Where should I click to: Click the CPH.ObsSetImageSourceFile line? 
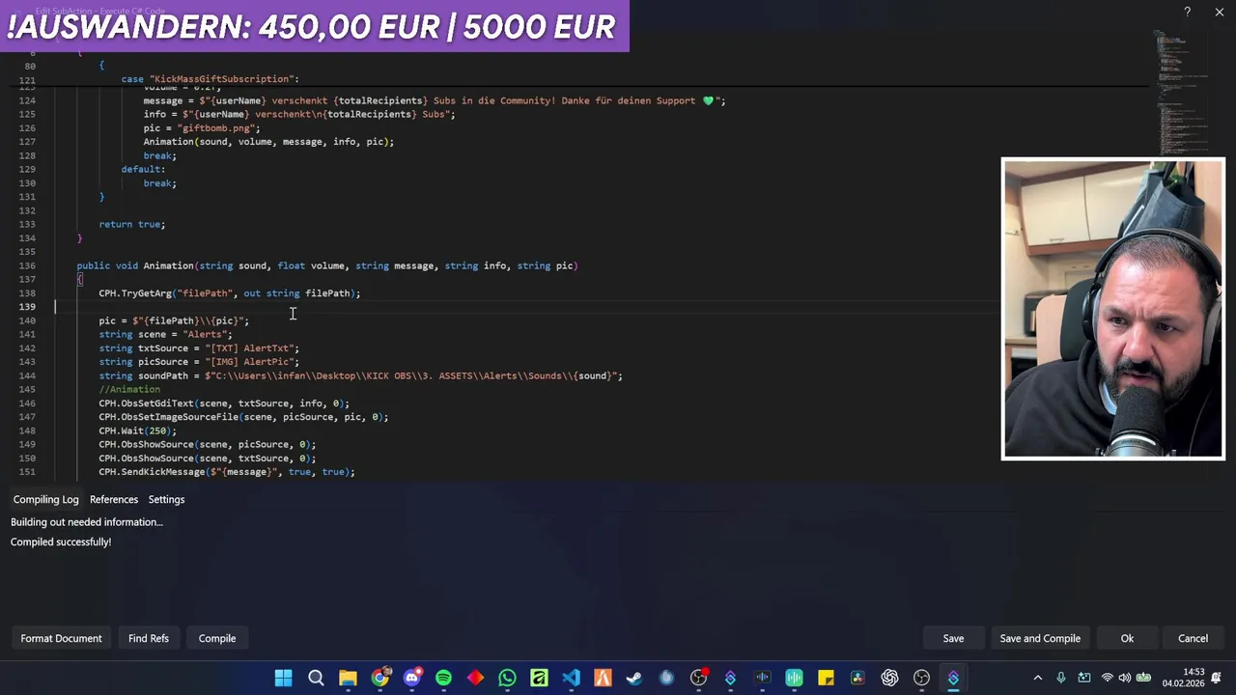click(243, 417)
